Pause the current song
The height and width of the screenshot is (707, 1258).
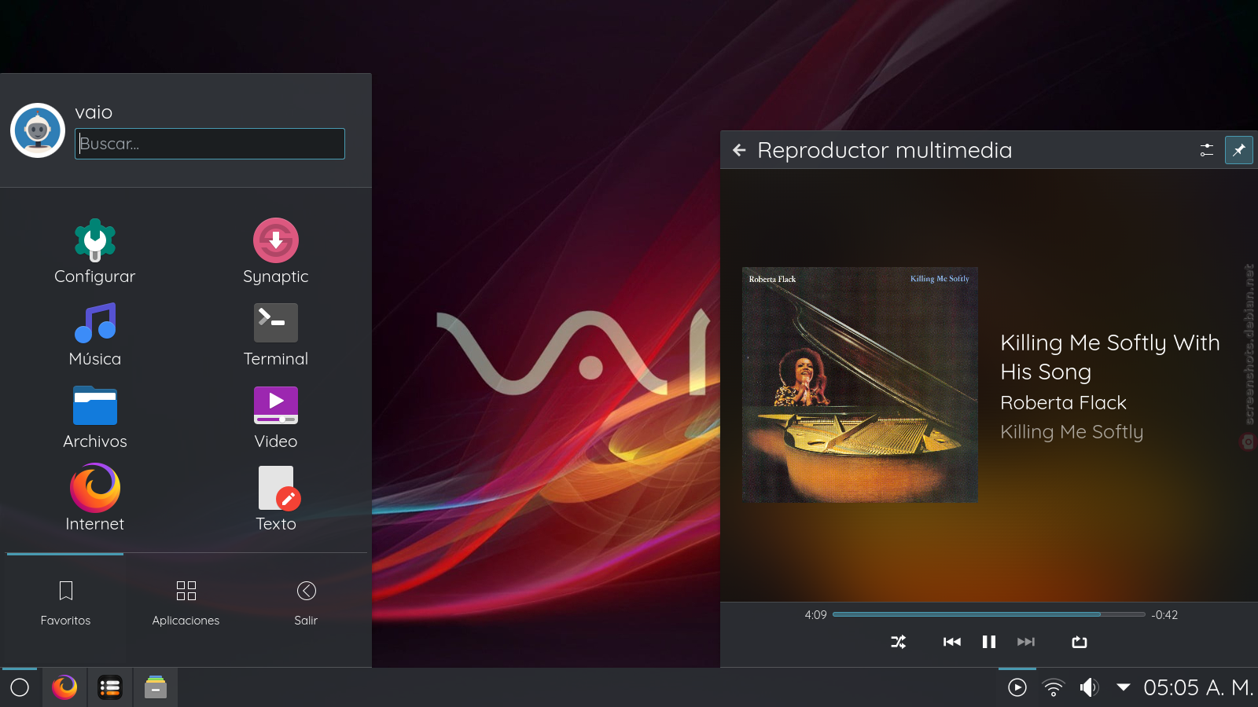[989, 642]
